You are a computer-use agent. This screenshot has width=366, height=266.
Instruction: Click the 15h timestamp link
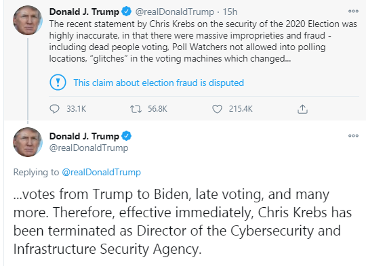(230, 12)
